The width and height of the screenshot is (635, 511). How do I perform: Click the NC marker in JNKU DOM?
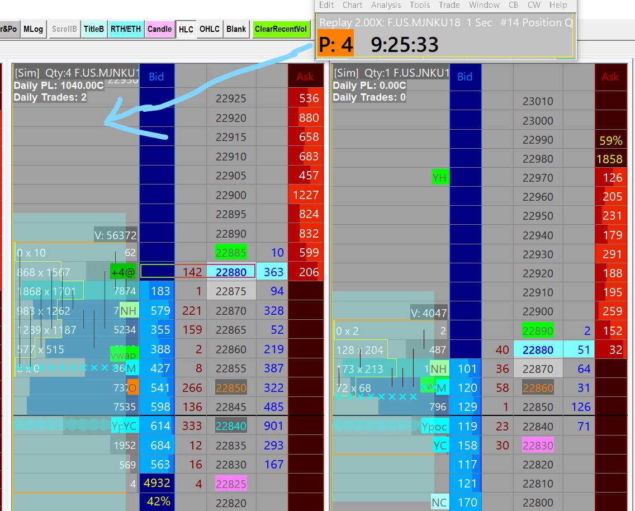tap(439, 503)
